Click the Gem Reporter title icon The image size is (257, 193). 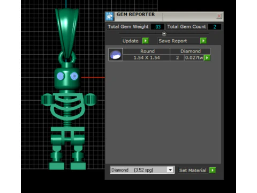click(109, 16)
